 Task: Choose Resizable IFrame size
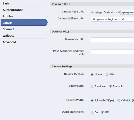(x=110, y=86)
